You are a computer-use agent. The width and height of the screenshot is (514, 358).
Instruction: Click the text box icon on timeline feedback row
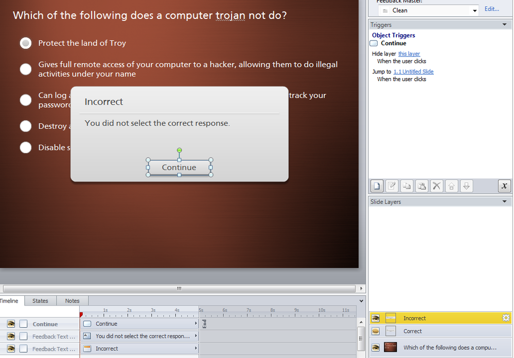[87, 336]
